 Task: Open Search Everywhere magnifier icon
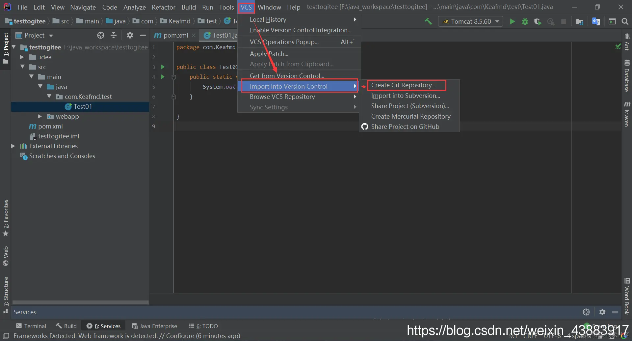pyautogui.click(x=625, y=21)
